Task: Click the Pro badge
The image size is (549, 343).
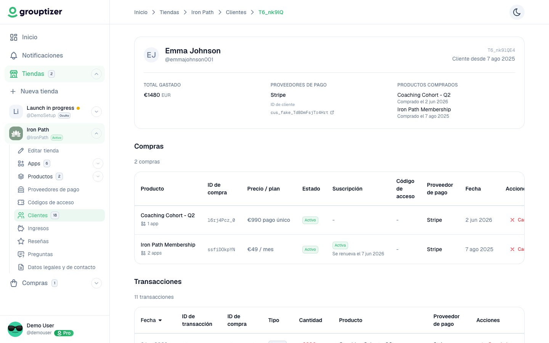Action: (64, 333)
